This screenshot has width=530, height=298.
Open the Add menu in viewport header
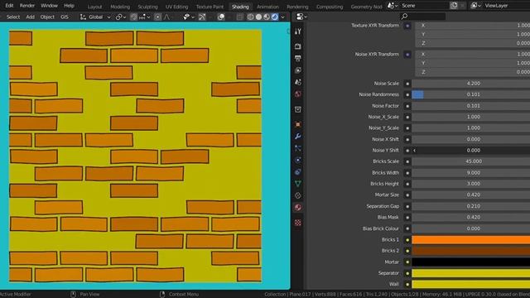(x=30, y=17)
